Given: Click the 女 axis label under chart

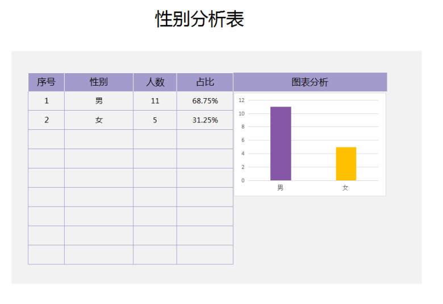Looking at the screenshot, I should coord(345,188).
